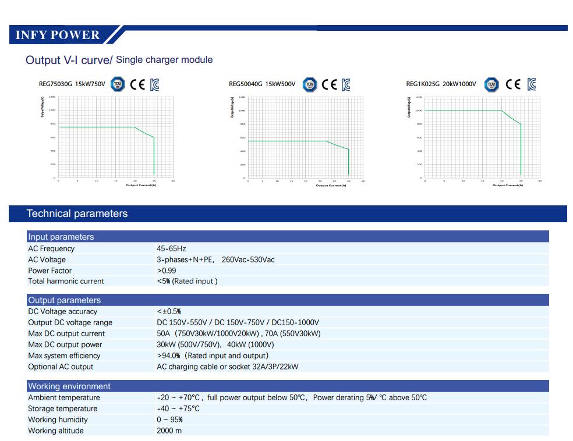Screen dimensions: 573x441
Task: Select the 'Working humidity' label
Action: coord(58,419)
